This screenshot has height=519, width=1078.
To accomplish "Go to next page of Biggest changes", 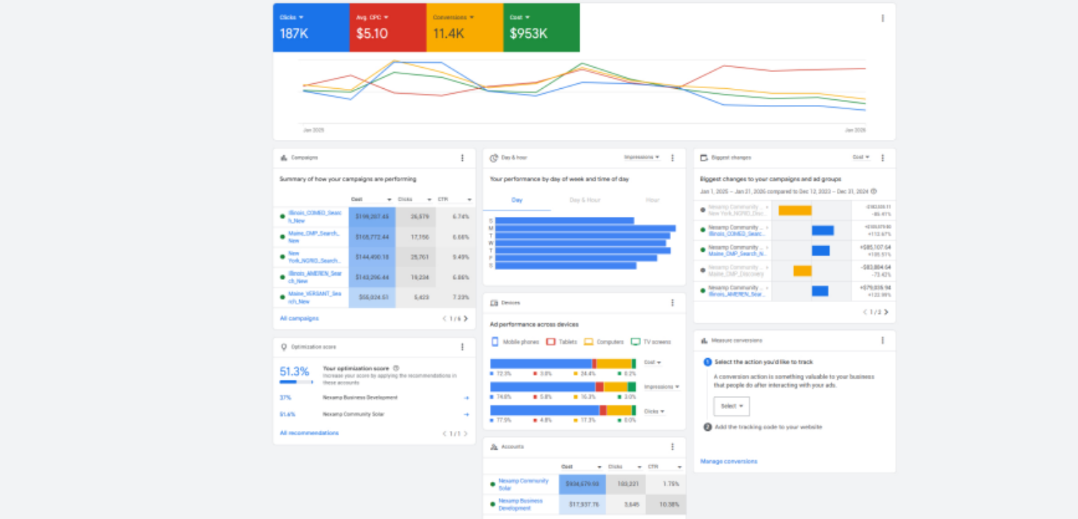I will coord(886,313).
